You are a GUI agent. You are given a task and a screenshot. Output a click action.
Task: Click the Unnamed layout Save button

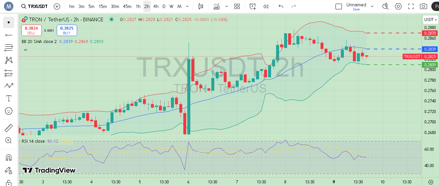tap(356, 9)
